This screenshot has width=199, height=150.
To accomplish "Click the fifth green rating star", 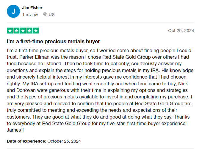I will (36, 31).
